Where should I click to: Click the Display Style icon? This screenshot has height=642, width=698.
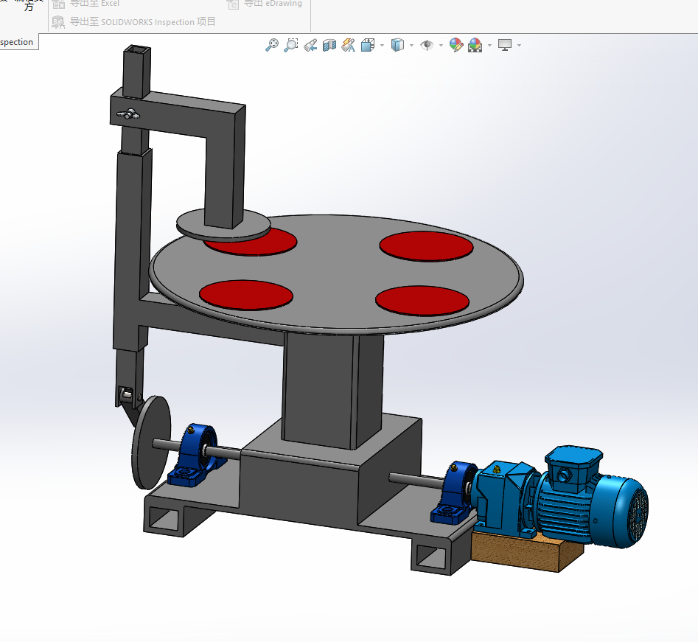click(x=397, y=45)
